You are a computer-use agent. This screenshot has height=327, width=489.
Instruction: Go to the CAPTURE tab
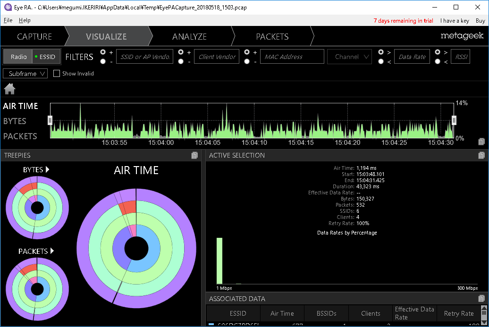tap(34, 36)
